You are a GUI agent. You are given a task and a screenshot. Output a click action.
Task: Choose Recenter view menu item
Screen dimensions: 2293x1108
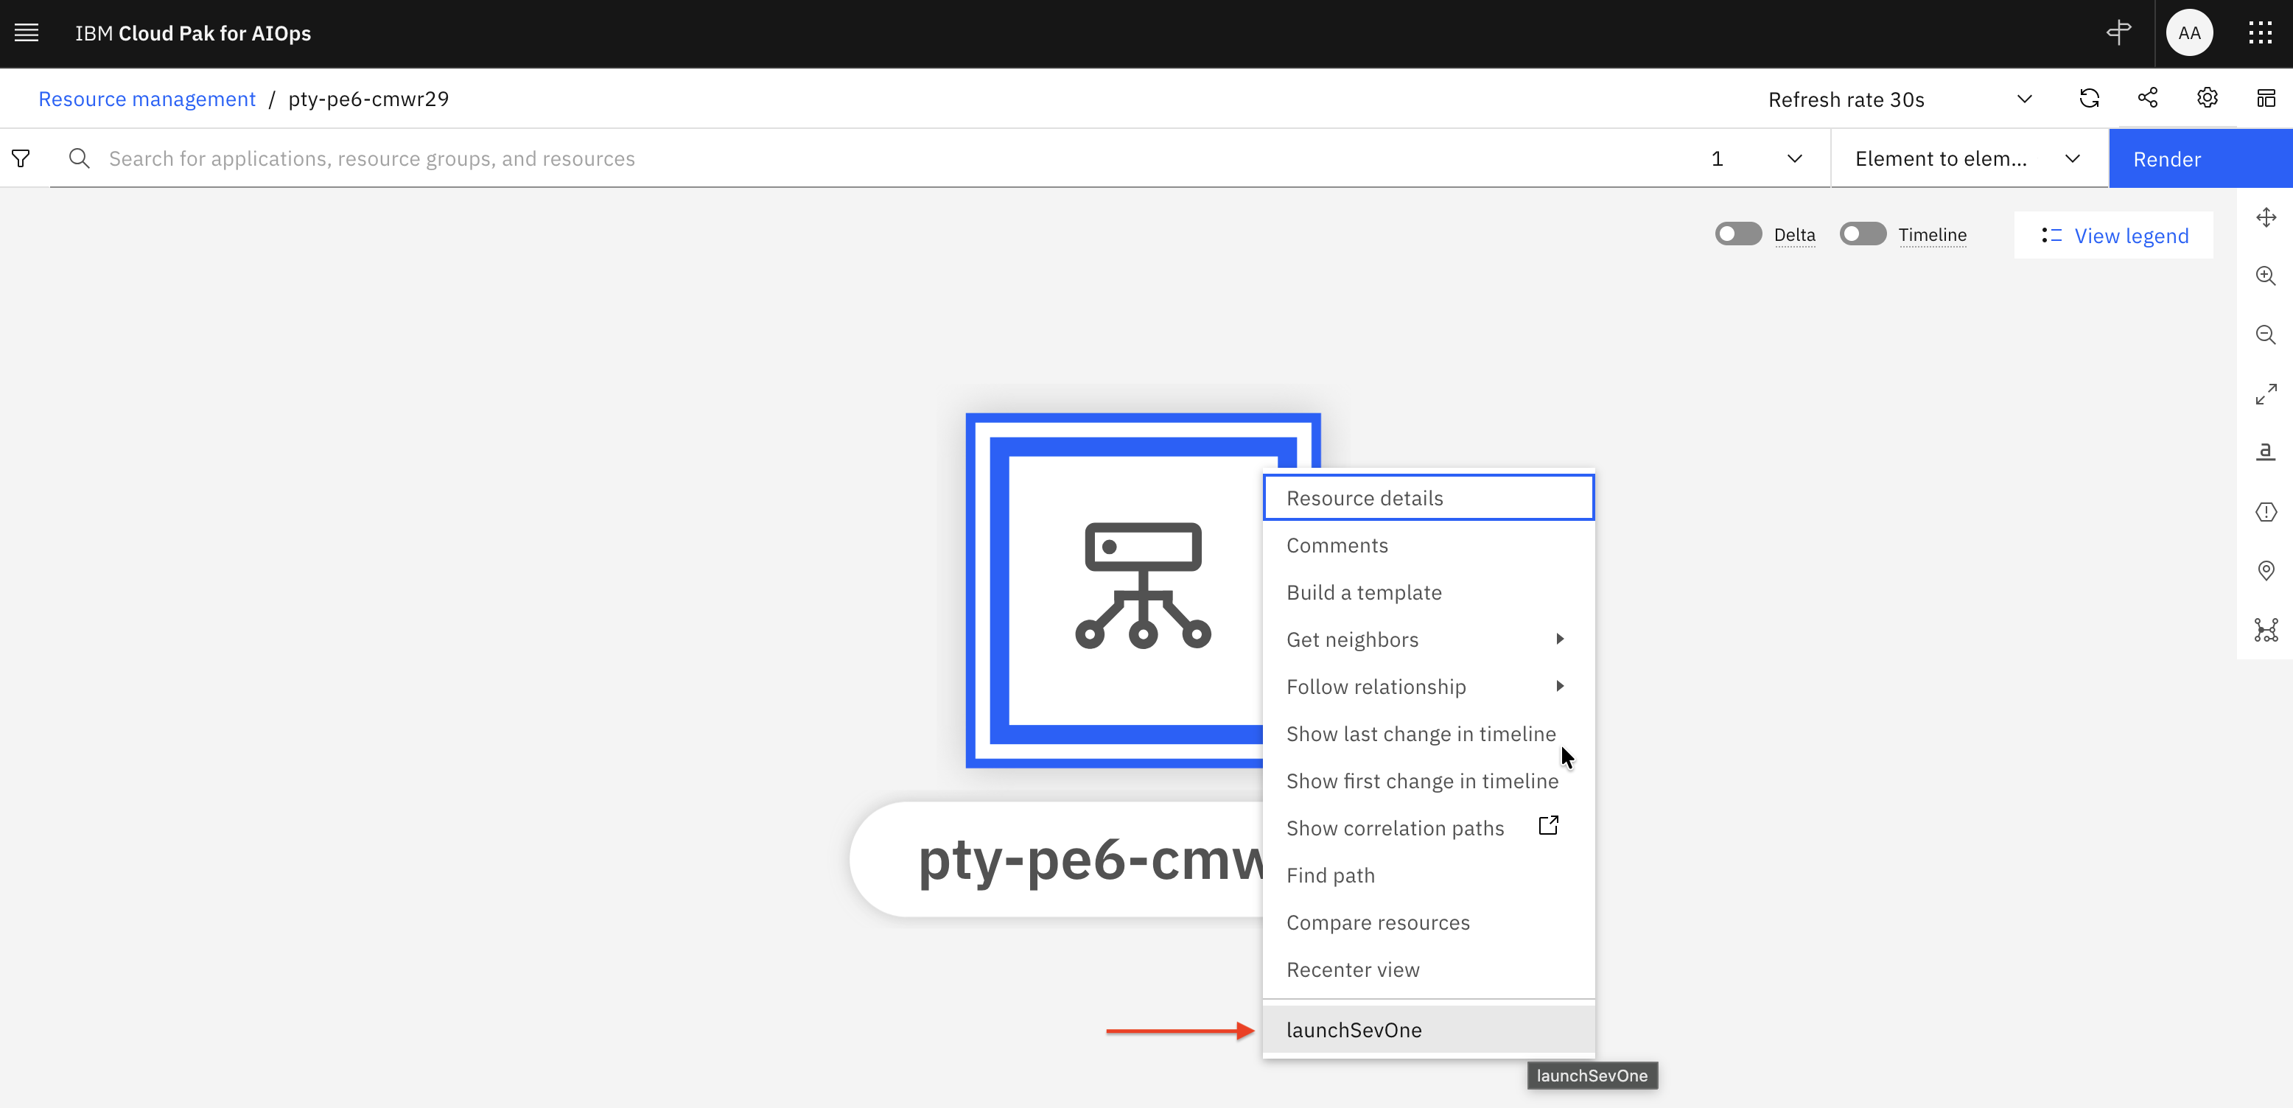1428,970
